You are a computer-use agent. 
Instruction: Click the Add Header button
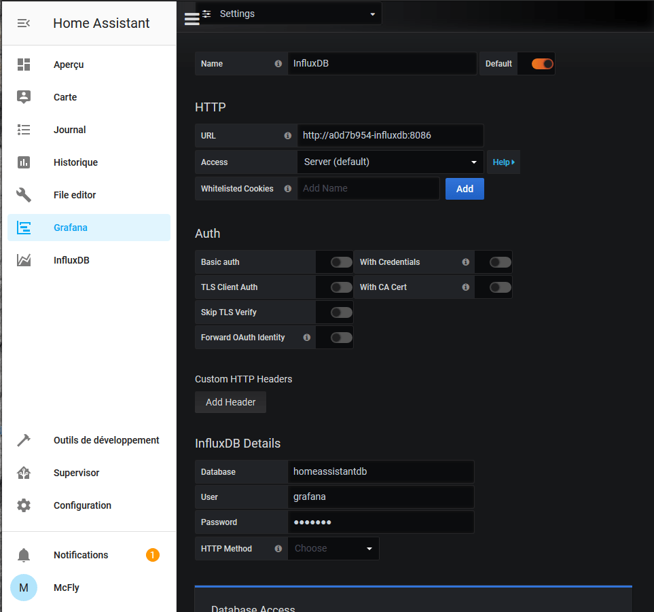coord(230,402)
